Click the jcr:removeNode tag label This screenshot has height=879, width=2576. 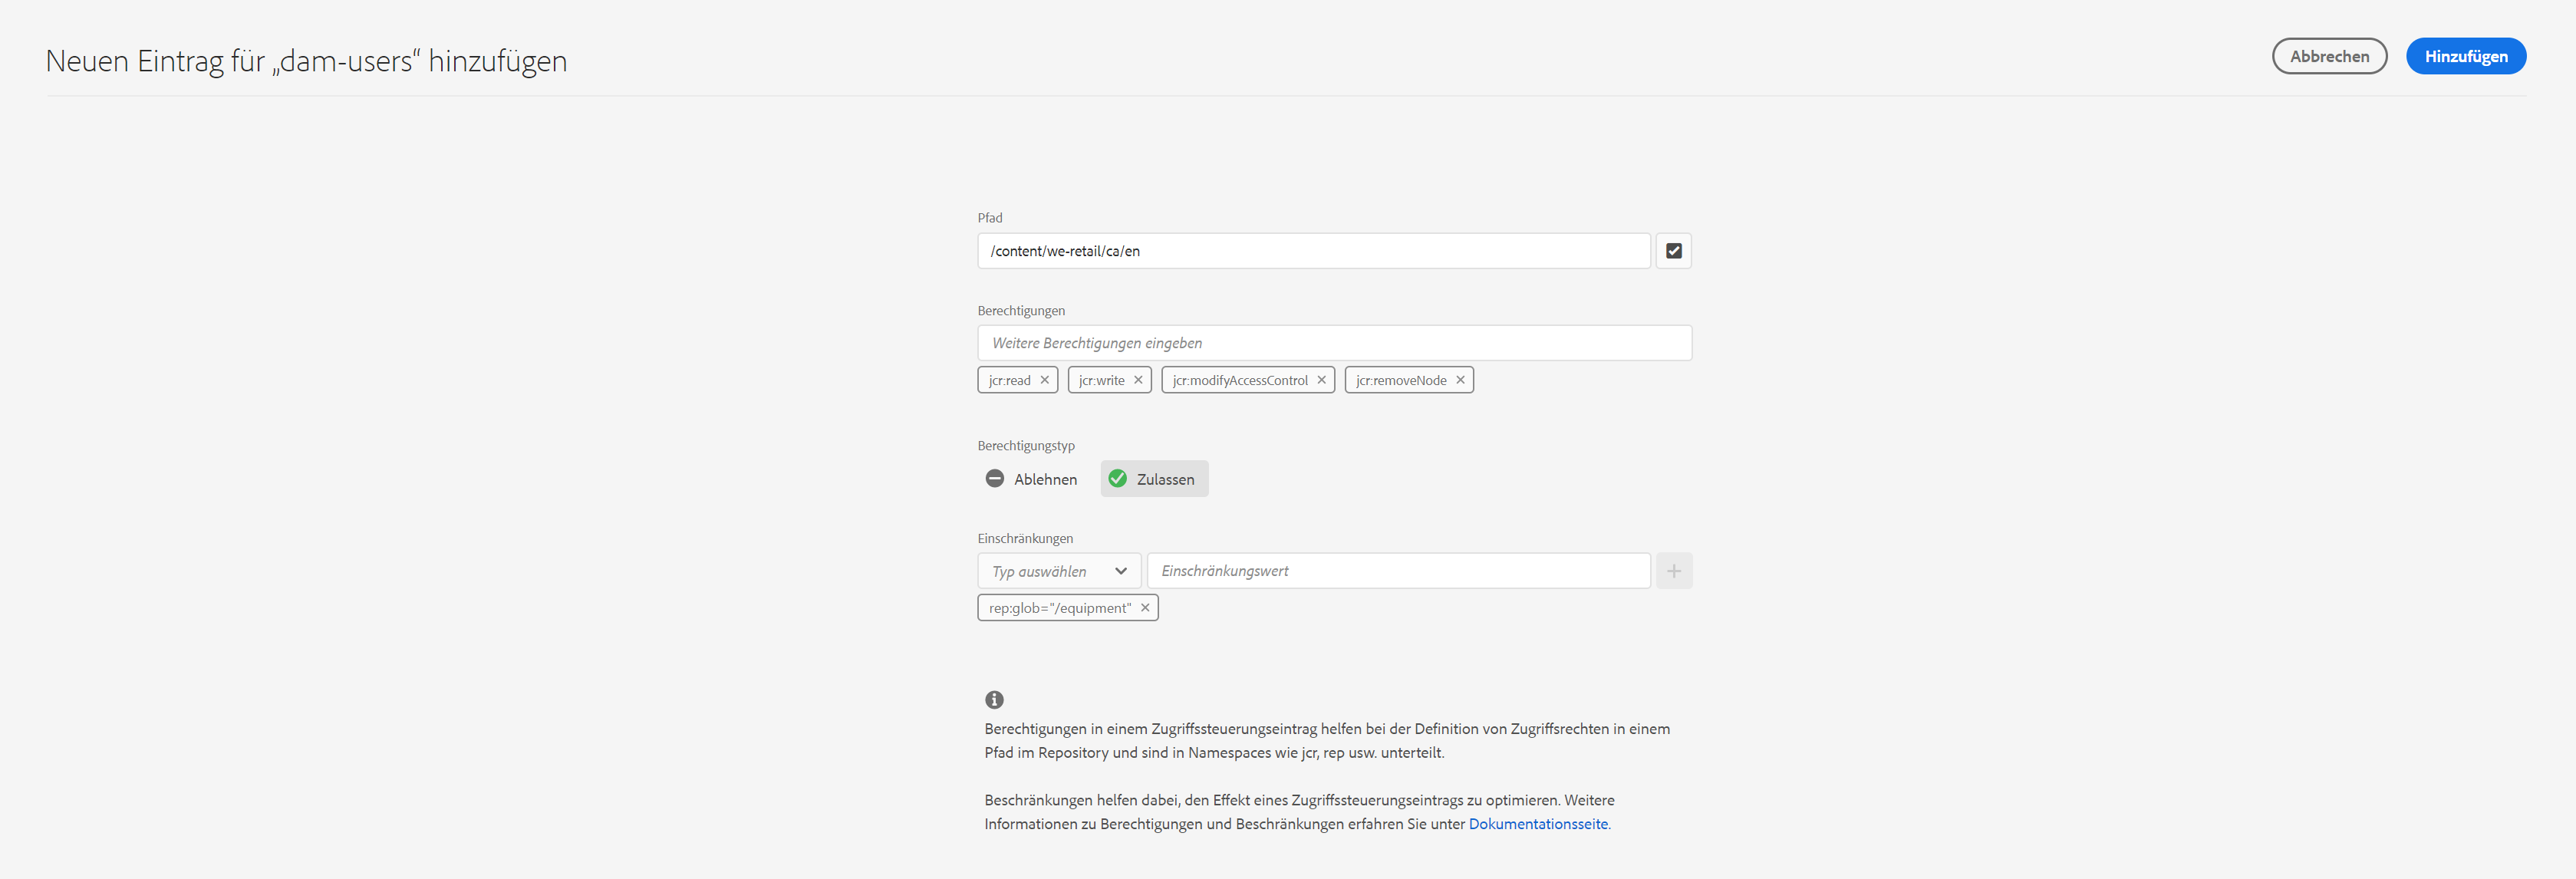[x=1400, y=380]
